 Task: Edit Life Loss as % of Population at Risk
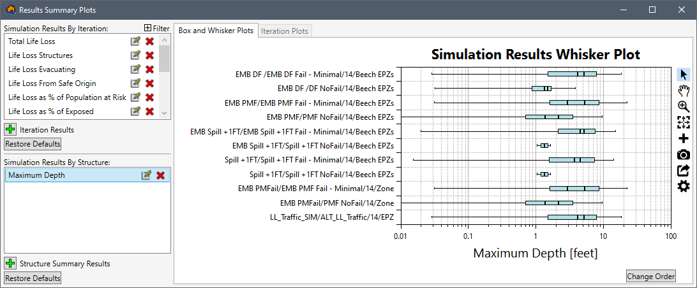click(135, 97)
